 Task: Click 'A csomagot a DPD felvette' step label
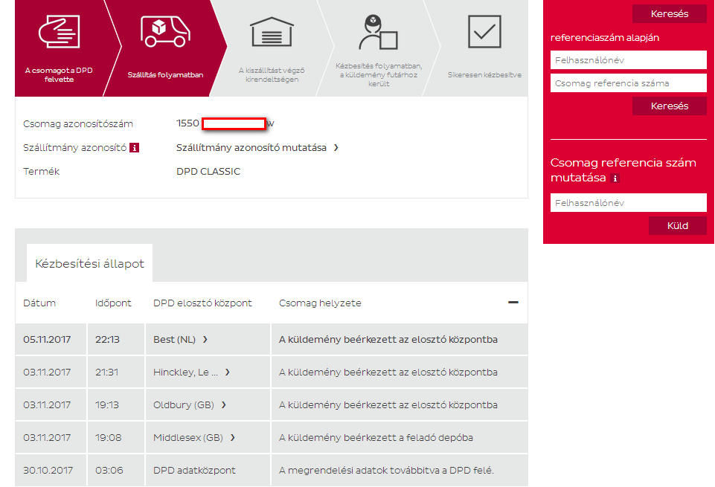(59, 74)
